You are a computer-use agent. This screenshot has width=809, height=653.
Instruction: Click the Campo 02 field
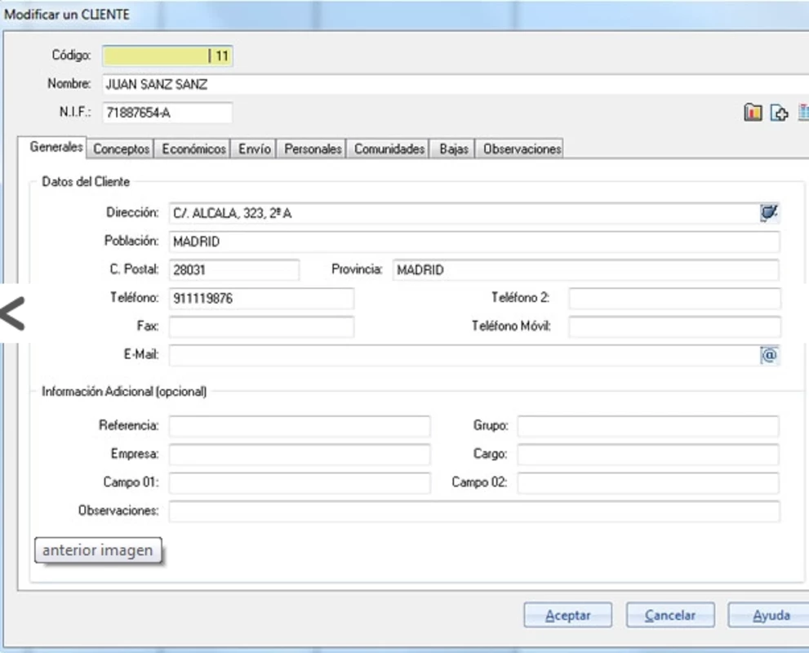click(648, 482)
